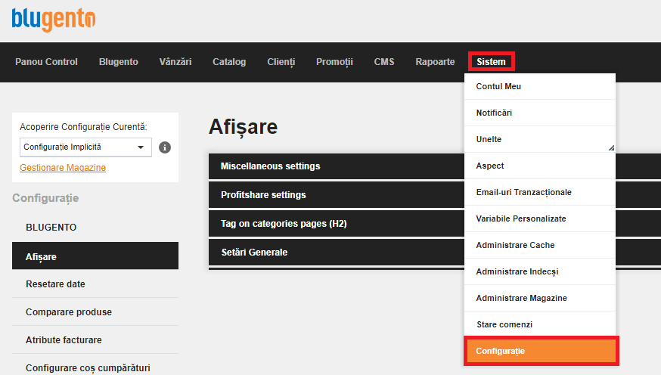
Task: Open the Vânzări menu
Action: tap(175, 62)
